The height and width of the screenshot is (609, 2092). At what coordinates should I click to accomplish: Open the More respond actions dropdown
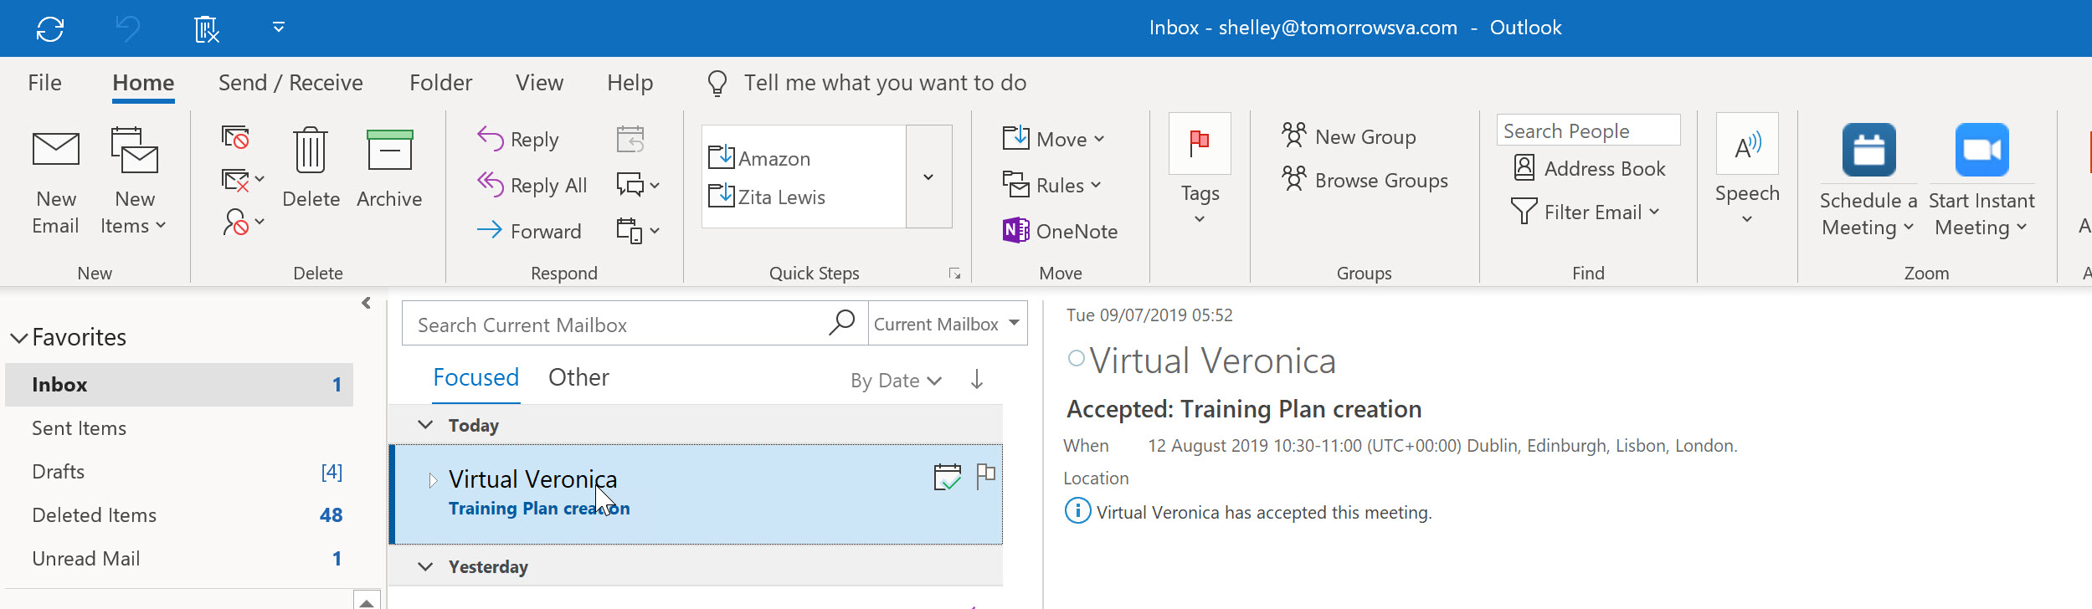[638, 230]
